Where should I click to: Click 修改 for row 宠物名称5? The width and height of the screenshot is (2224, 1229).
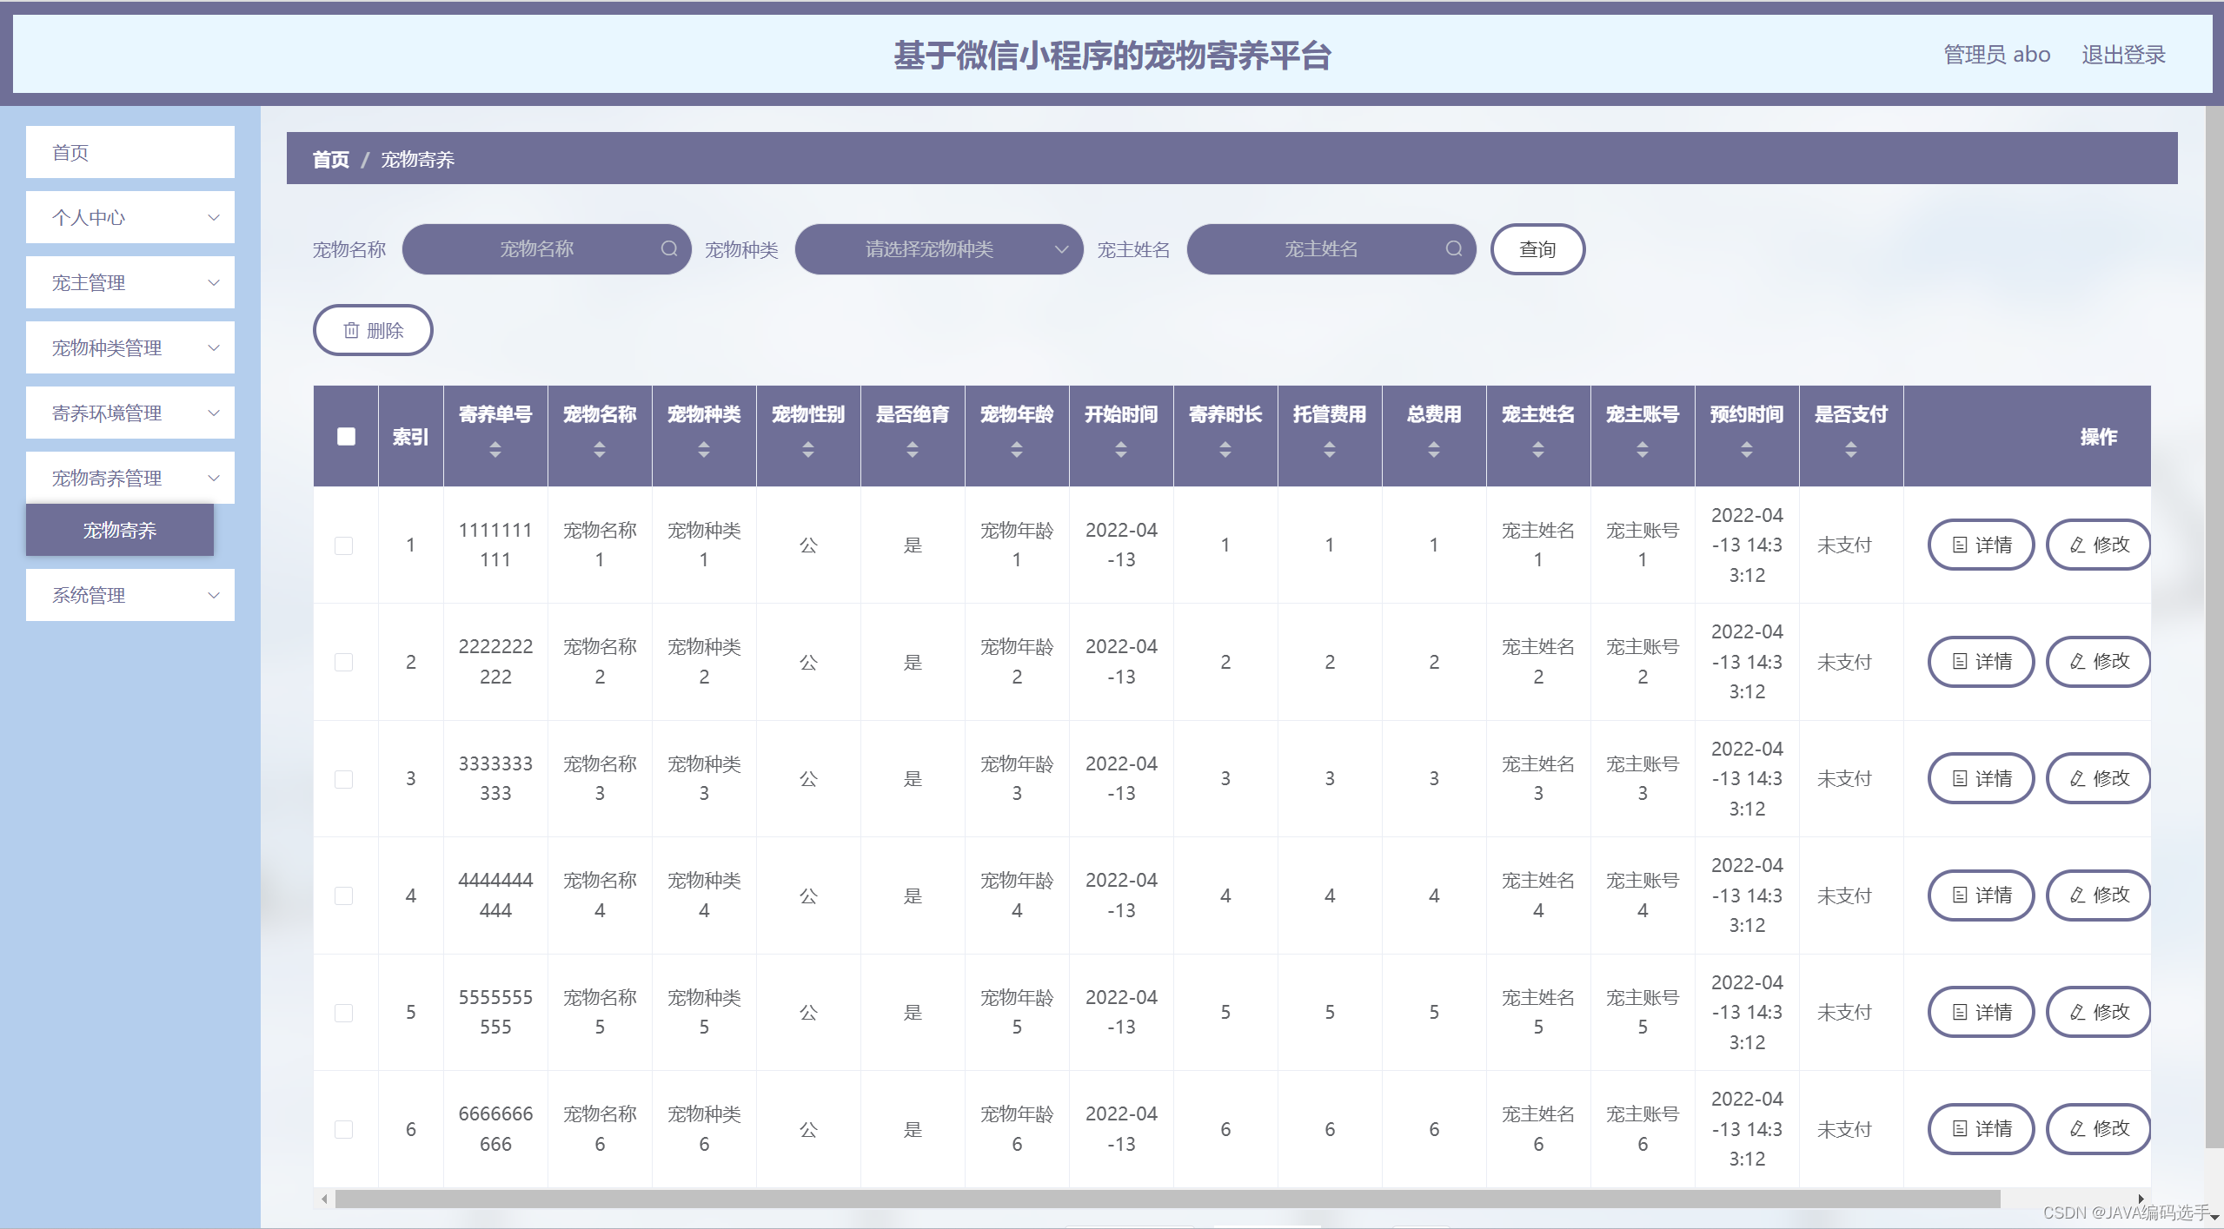[2099, 1012]
